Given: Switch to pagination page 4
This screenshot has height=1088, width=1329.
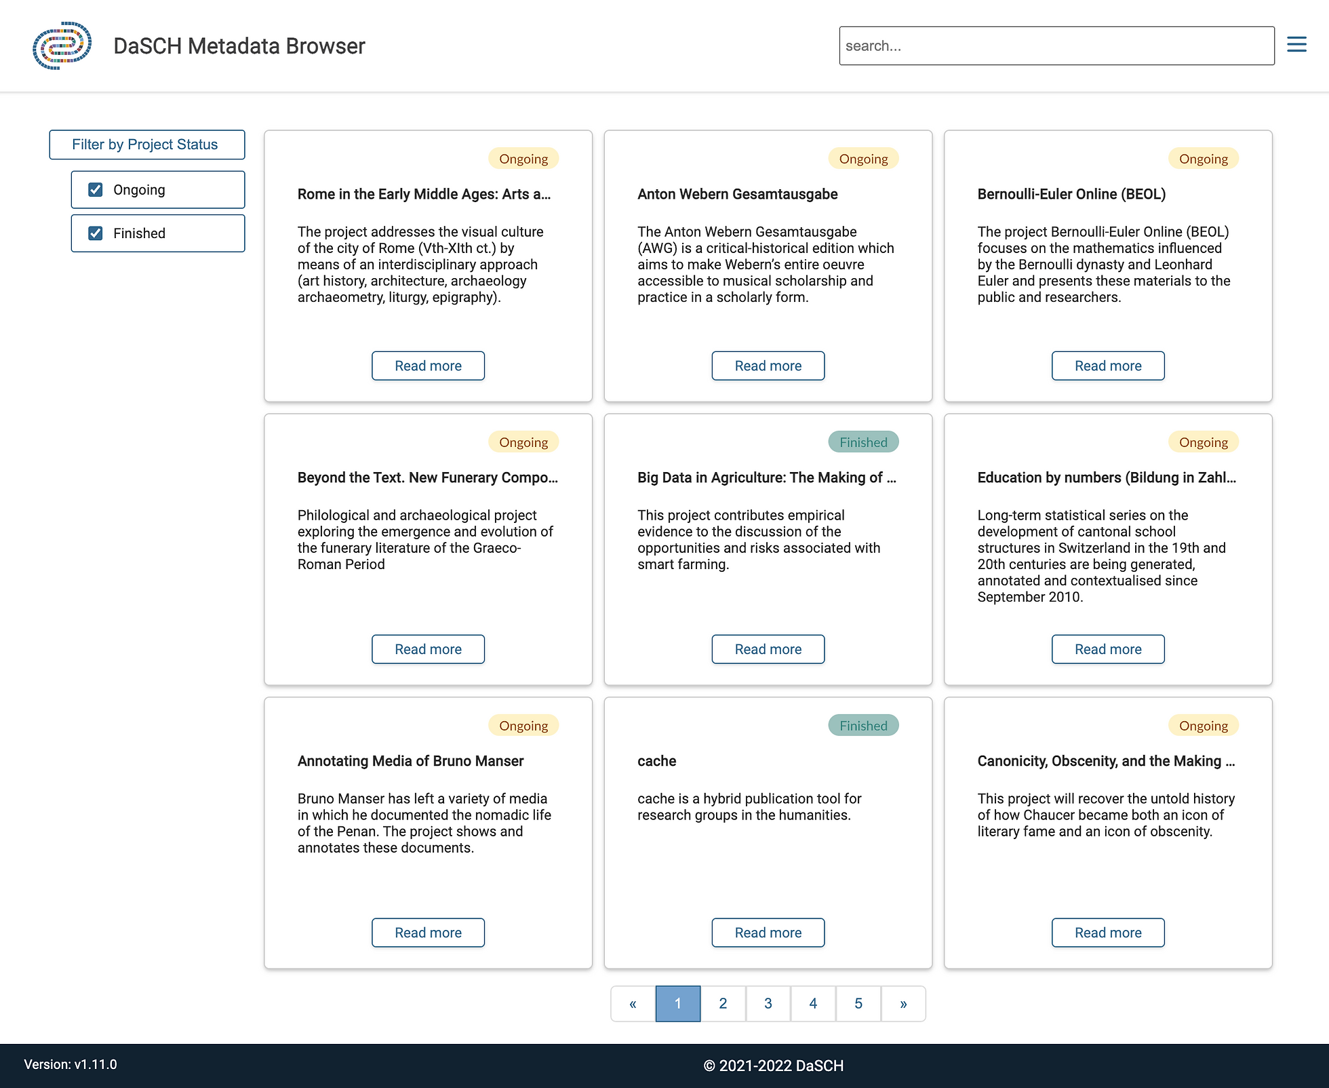Looking at the screenshot, I should tap(813, 1004).
